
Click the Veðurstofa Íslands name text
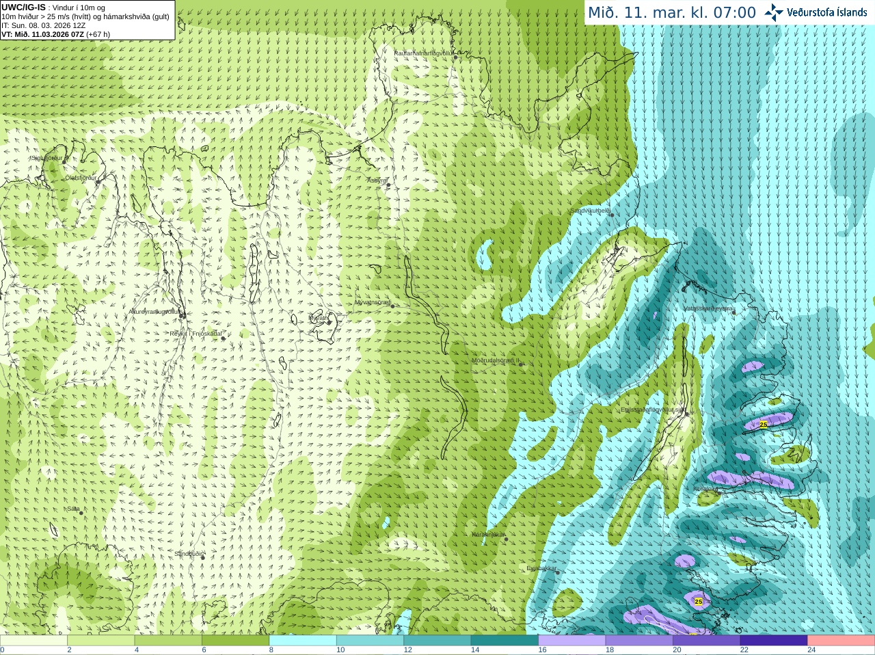(x=826, y=12)
